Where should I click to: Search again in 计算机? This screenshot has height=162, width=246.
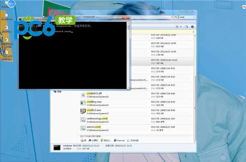click(x=93, y=140)
